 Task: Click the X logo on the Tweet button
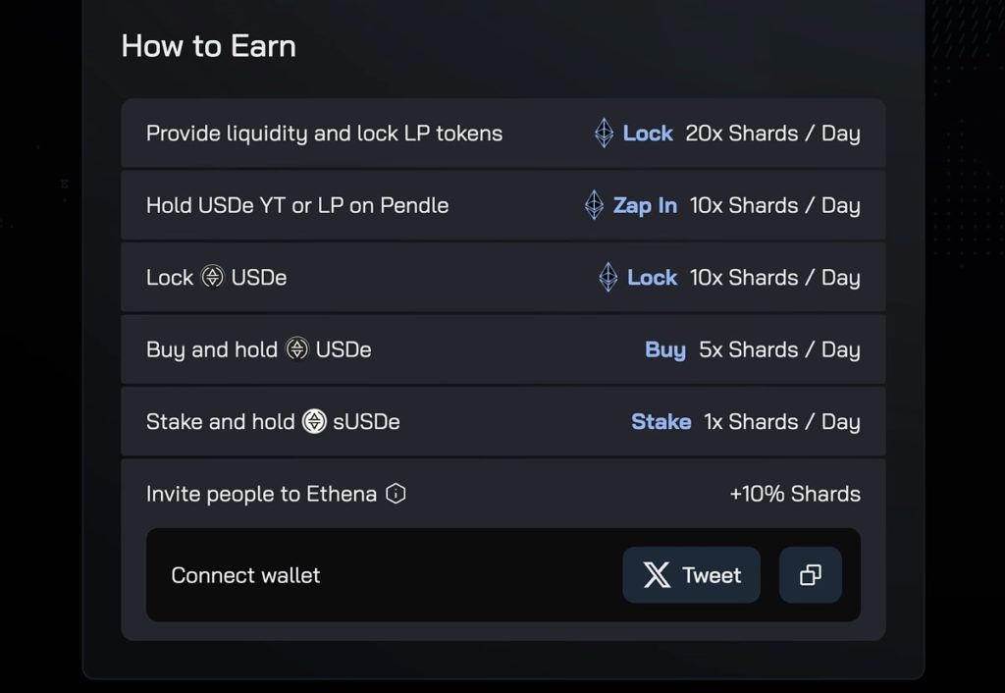pyautogui.click(x=656, y=575)
